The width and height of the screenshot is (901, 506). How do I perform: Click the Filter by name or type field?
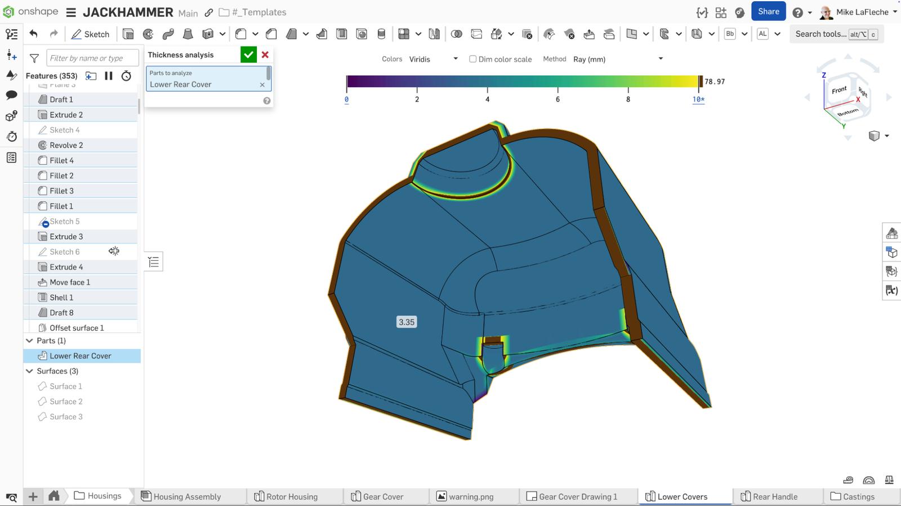[92, 57]
